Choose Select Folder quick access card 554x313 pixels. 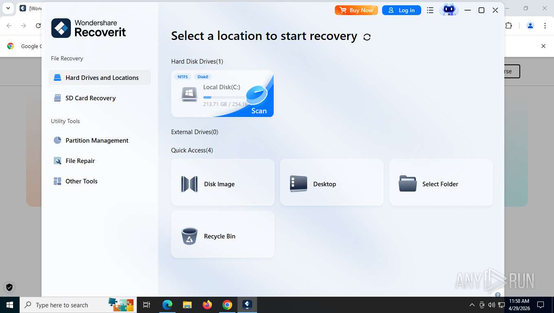(441, 182)
